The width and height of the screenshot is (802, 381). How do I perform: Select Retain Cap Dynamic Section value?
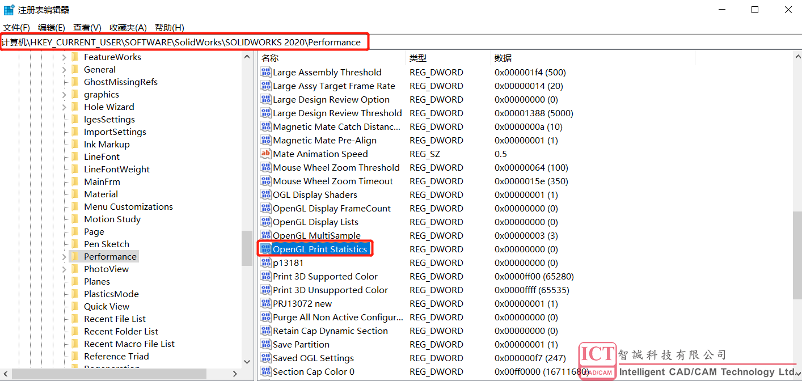click(x=331, y=331)
